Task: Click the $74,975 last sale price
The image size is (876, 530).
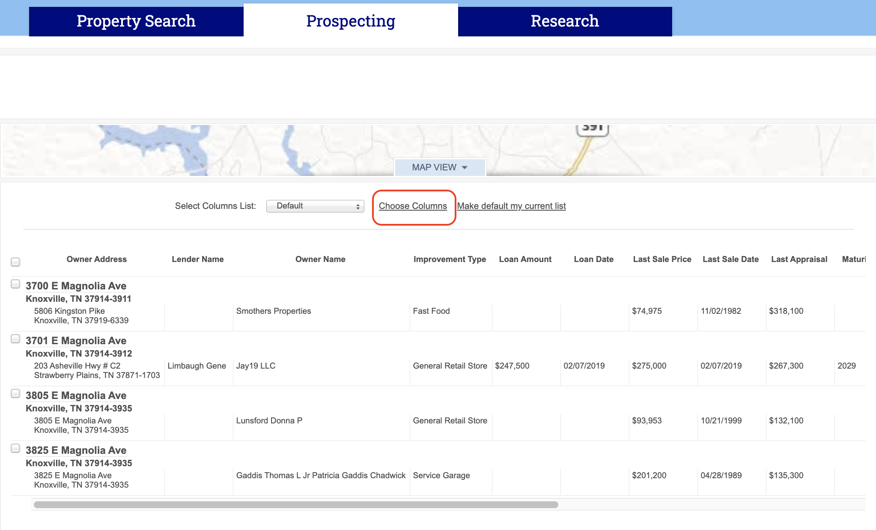Action: tap(647, 311)
